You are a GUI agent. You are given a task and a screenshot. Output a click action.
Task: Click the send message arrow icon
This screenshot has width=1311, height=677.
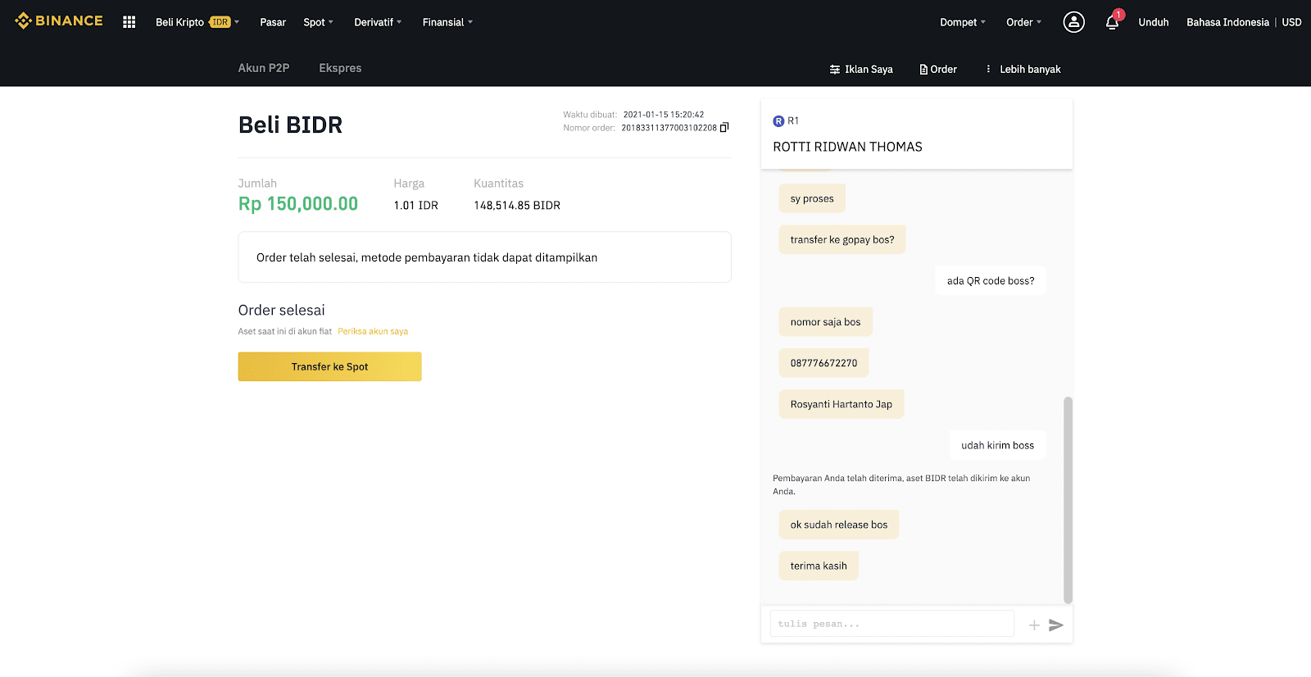tap(1056, 625)
